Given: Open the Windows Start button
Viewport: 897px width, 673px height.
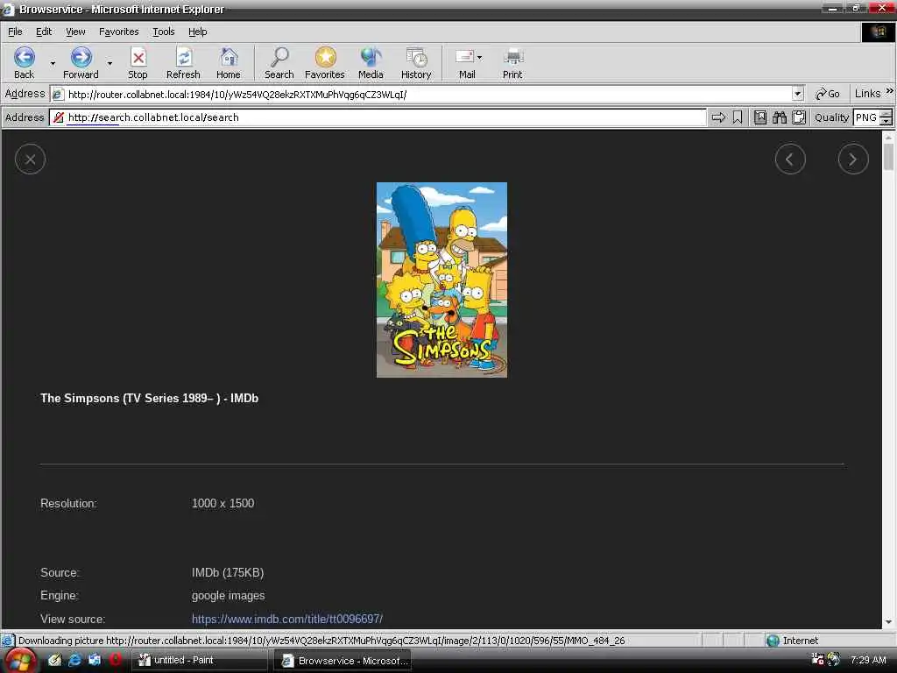Looking at the screenshot, I should 21,661.
